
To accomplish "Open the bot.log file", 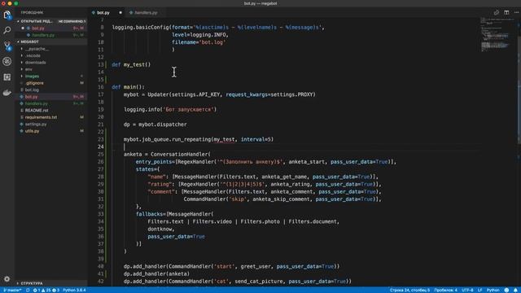I will coord(32,90).
